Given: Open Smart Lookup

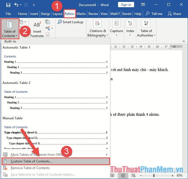Looking at the screenshot, I should [x=70, y=22].
